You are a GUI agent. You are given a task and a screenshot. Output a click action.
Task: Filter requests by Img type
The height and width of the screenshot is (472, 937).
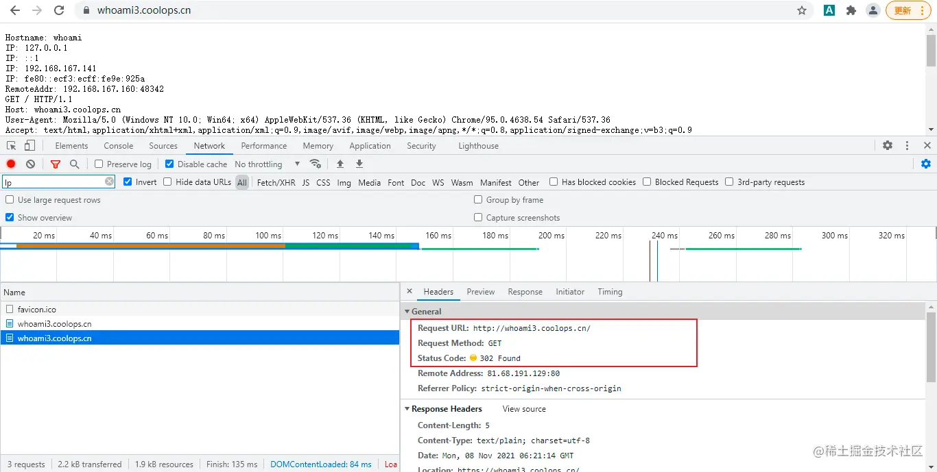pos(344,182)
